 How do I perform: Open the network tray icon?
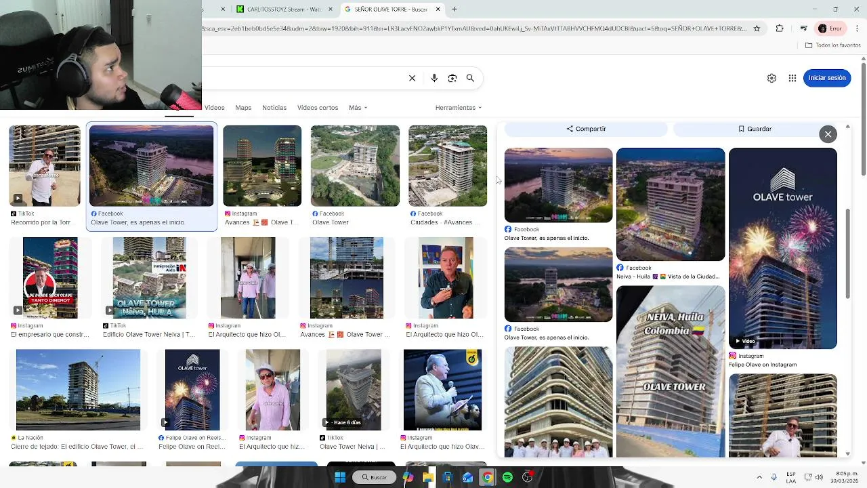tap(807, 477)
